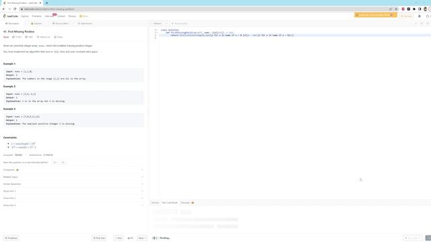Screen dimensions: 431x242
Task: Reload the page with browser refresh icon
Action: 15,9
